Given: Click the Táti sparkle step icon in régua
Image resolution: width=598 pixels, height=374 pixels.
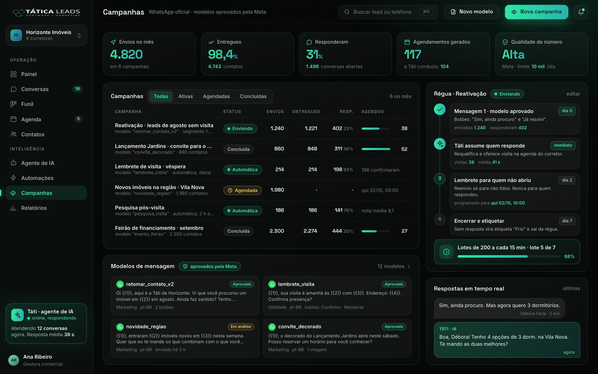Looking at the screenshot, I should (440, 144).
